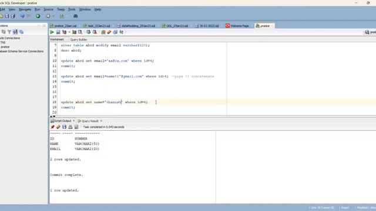Select Database Schema Service Connections node
376x211 pixels.
click(x=22, y=51)
